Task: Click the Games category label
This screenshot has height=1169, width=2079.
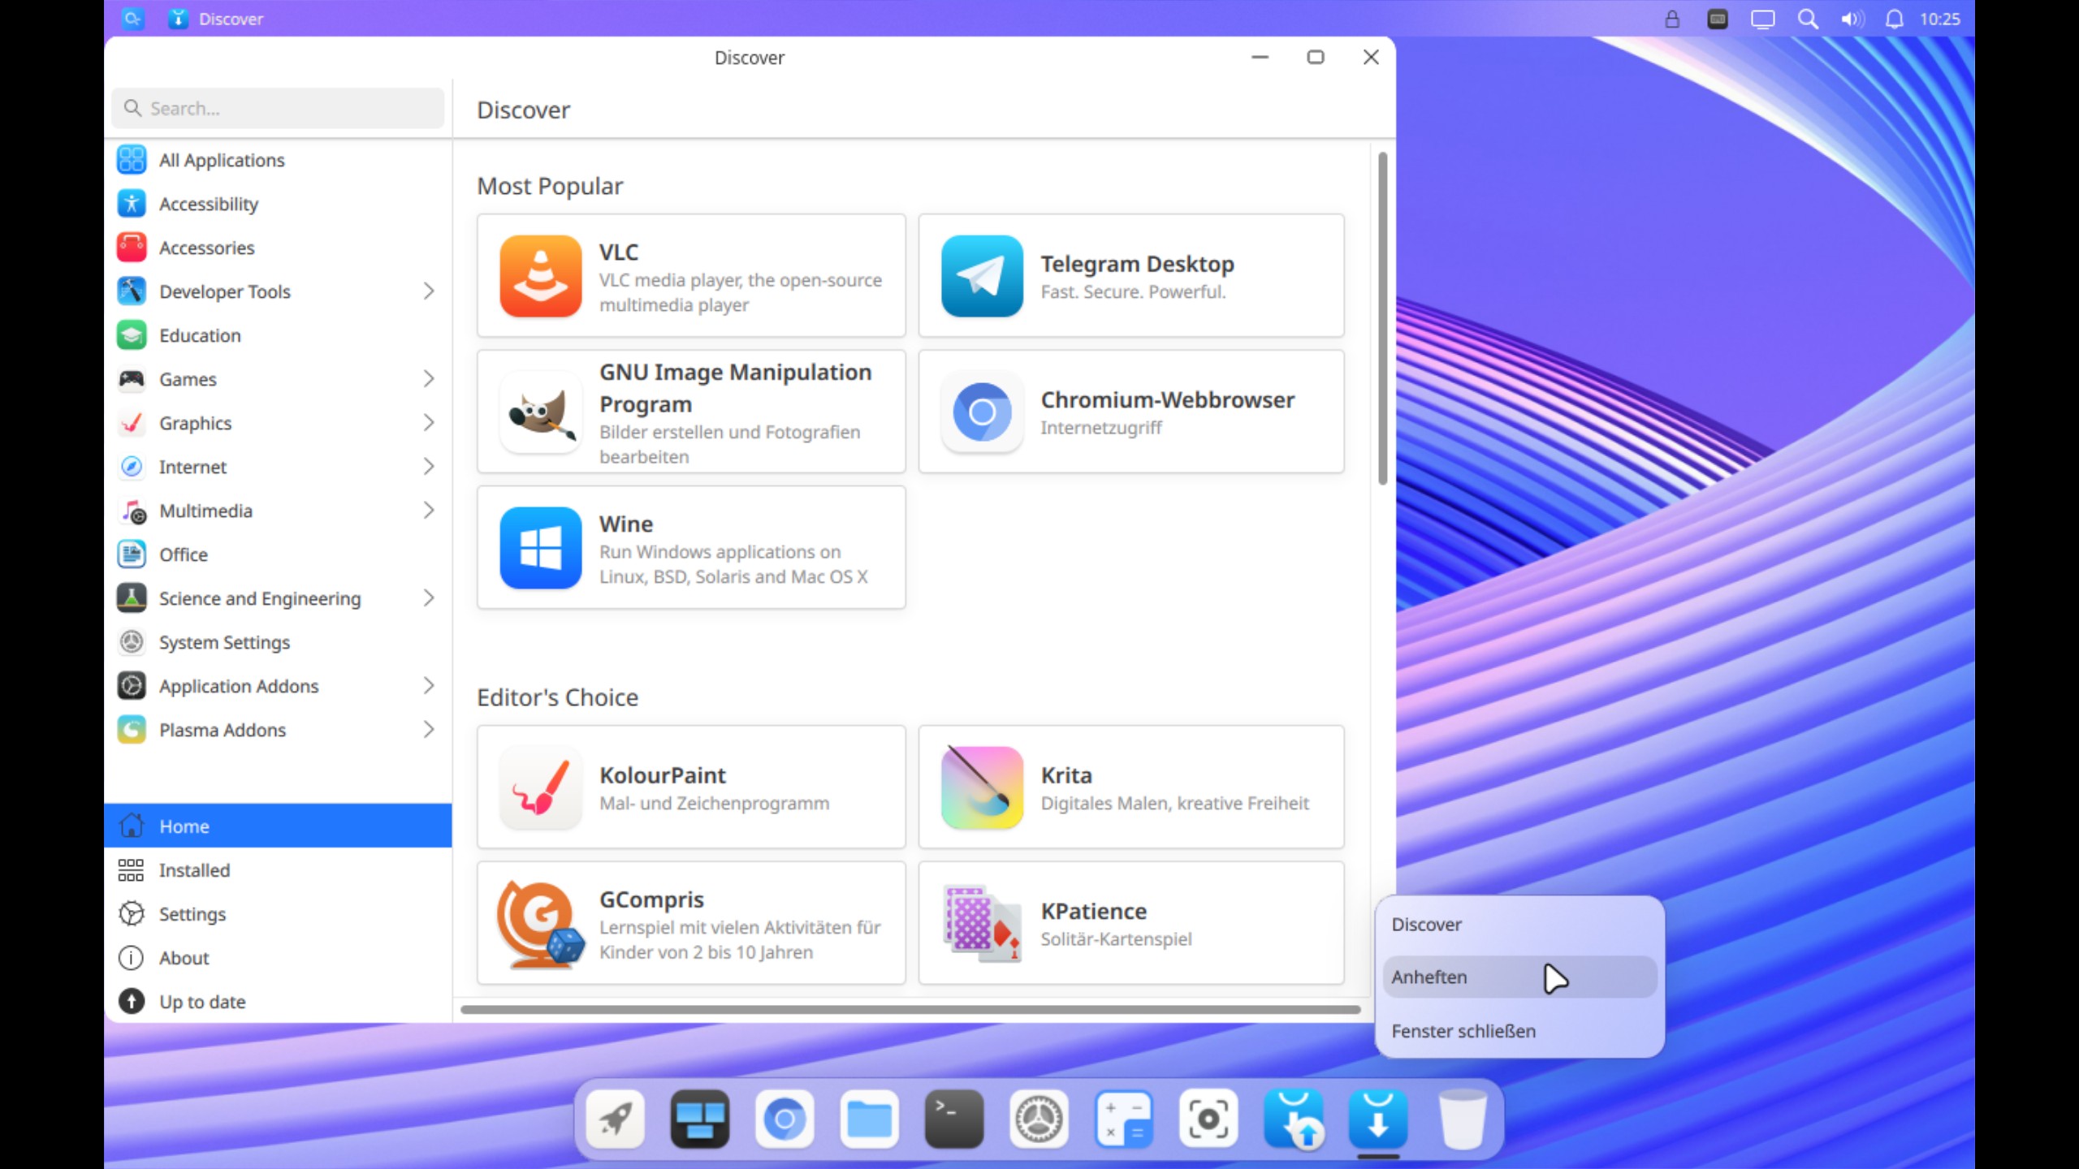Action: 188,379
